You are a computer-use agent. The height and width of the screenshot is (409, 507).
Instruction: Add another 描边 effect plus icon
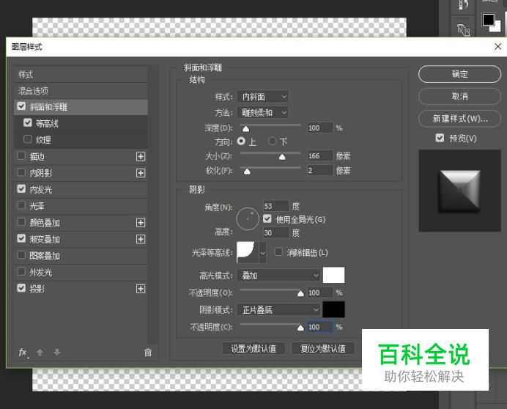point(141,157)
